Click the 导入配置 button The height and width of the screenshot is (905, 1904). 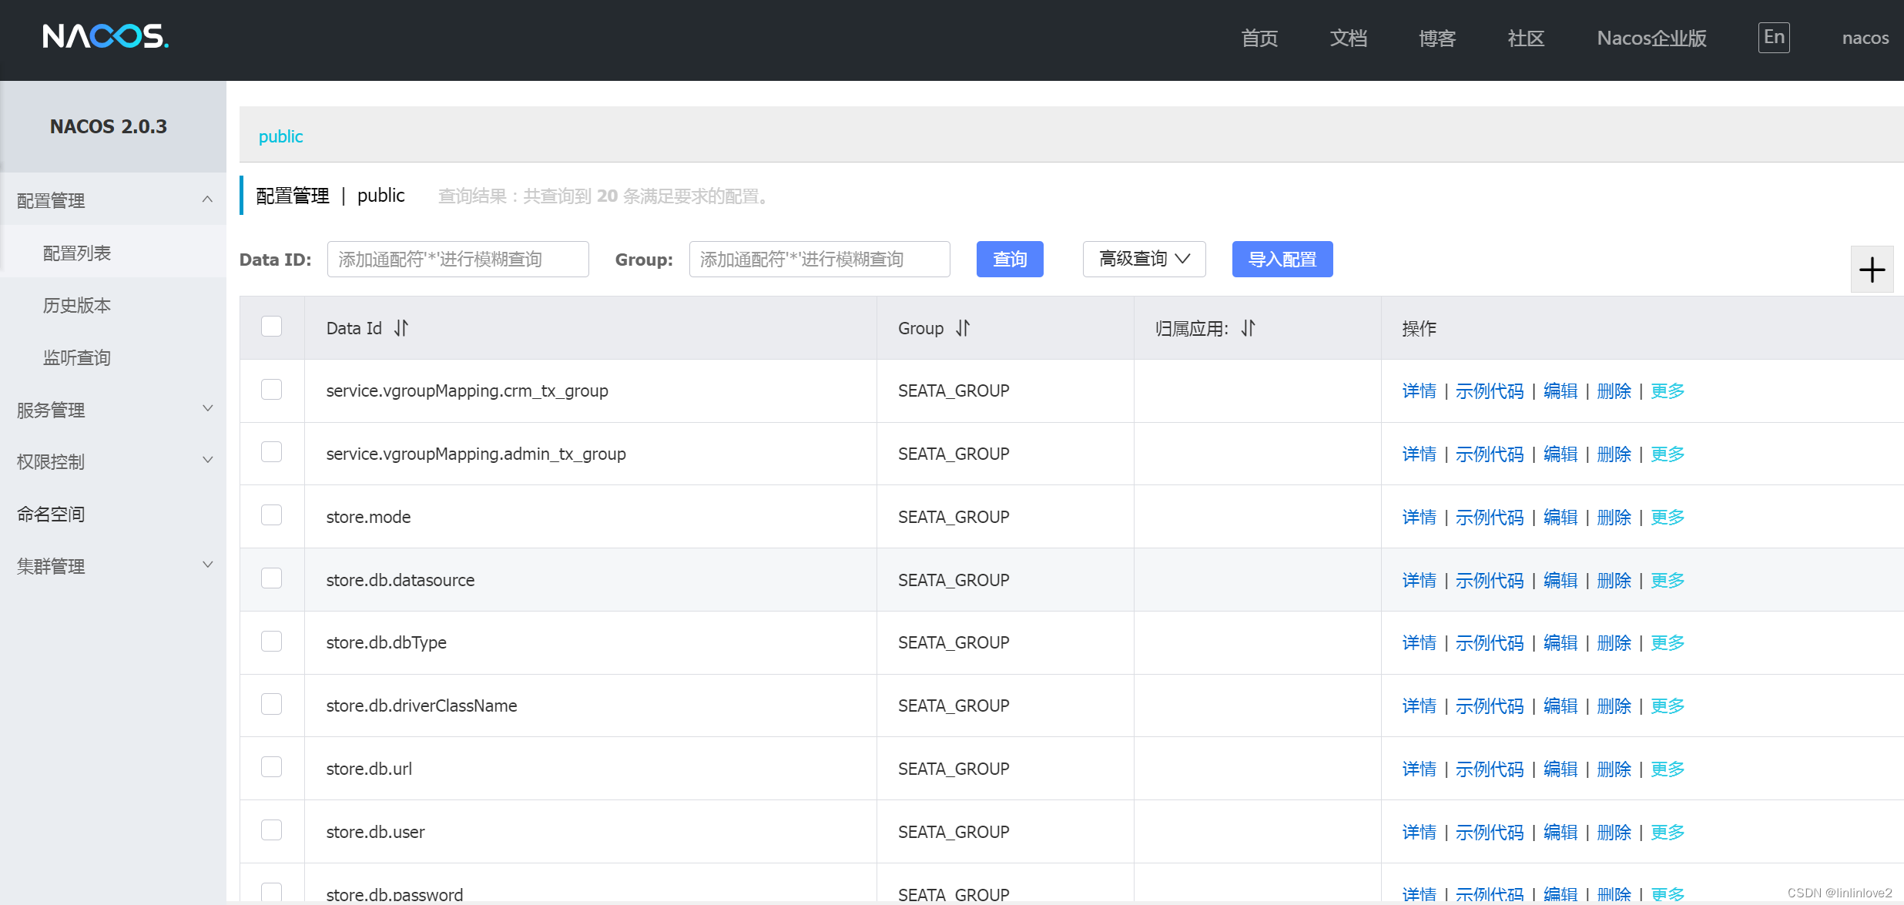[x=1282, y=259]
